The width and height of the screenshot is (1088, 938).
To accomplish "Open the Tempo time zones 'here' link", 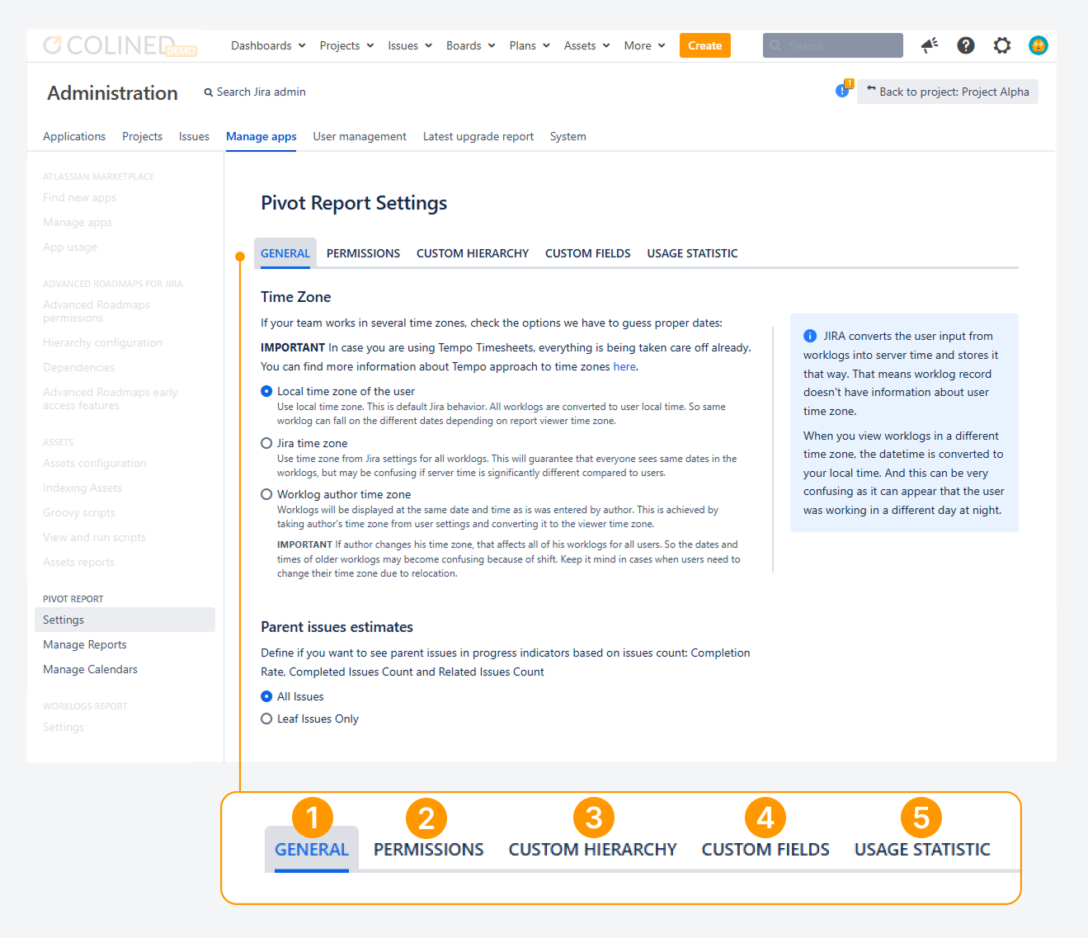I will tap(624, 366).
